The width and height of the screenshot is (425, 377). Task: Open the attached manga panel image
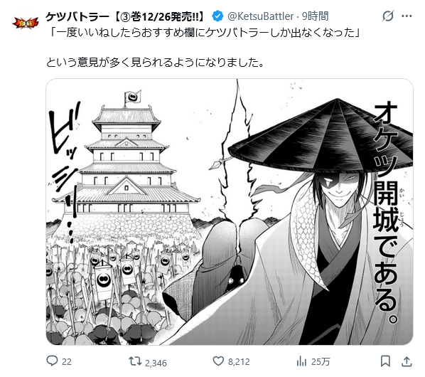230,212
